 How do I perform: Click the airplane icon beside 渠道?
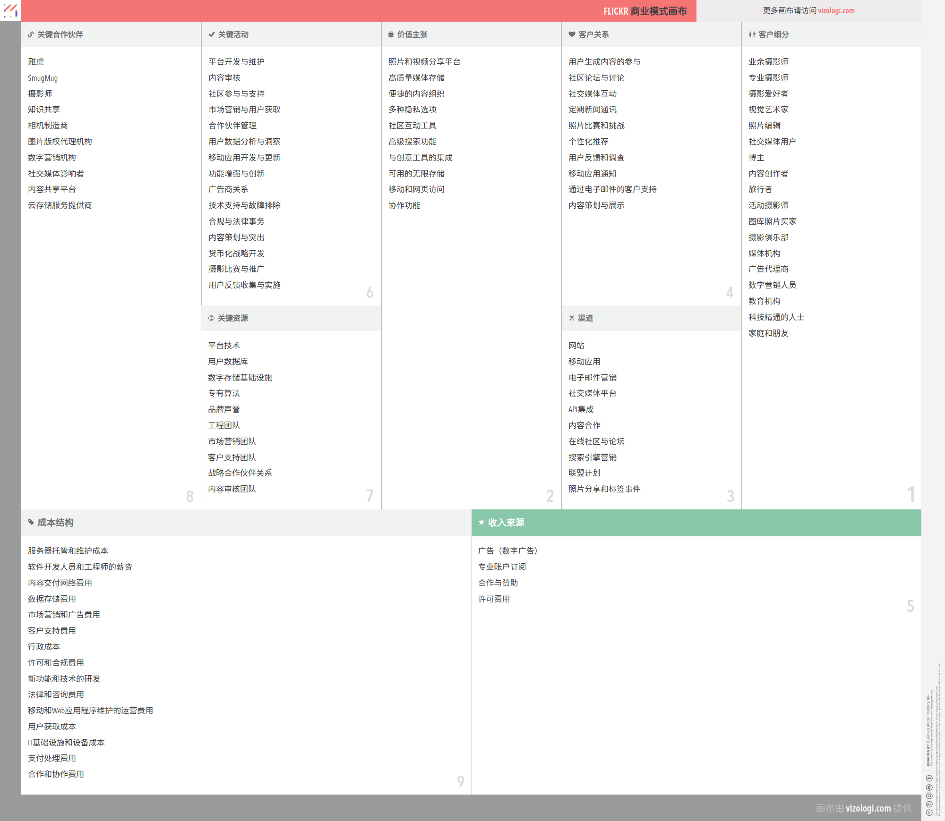pyautogui.click(x=571, y=318)
